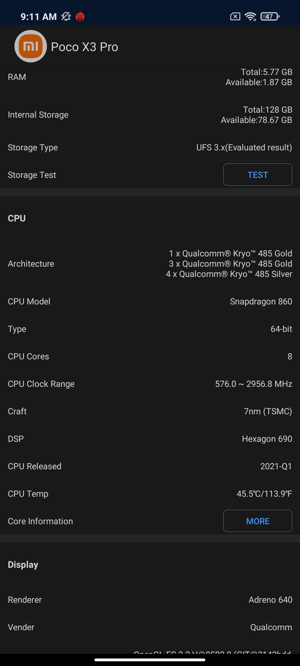Tap the Display section header

click(23, 565)
